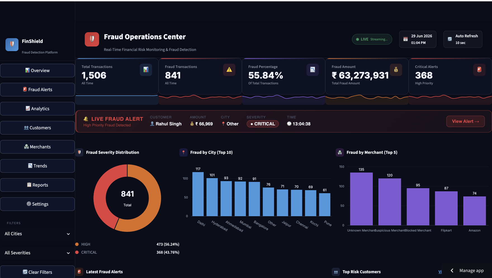
Task: Open the Customers section
Action: (37, 128)
